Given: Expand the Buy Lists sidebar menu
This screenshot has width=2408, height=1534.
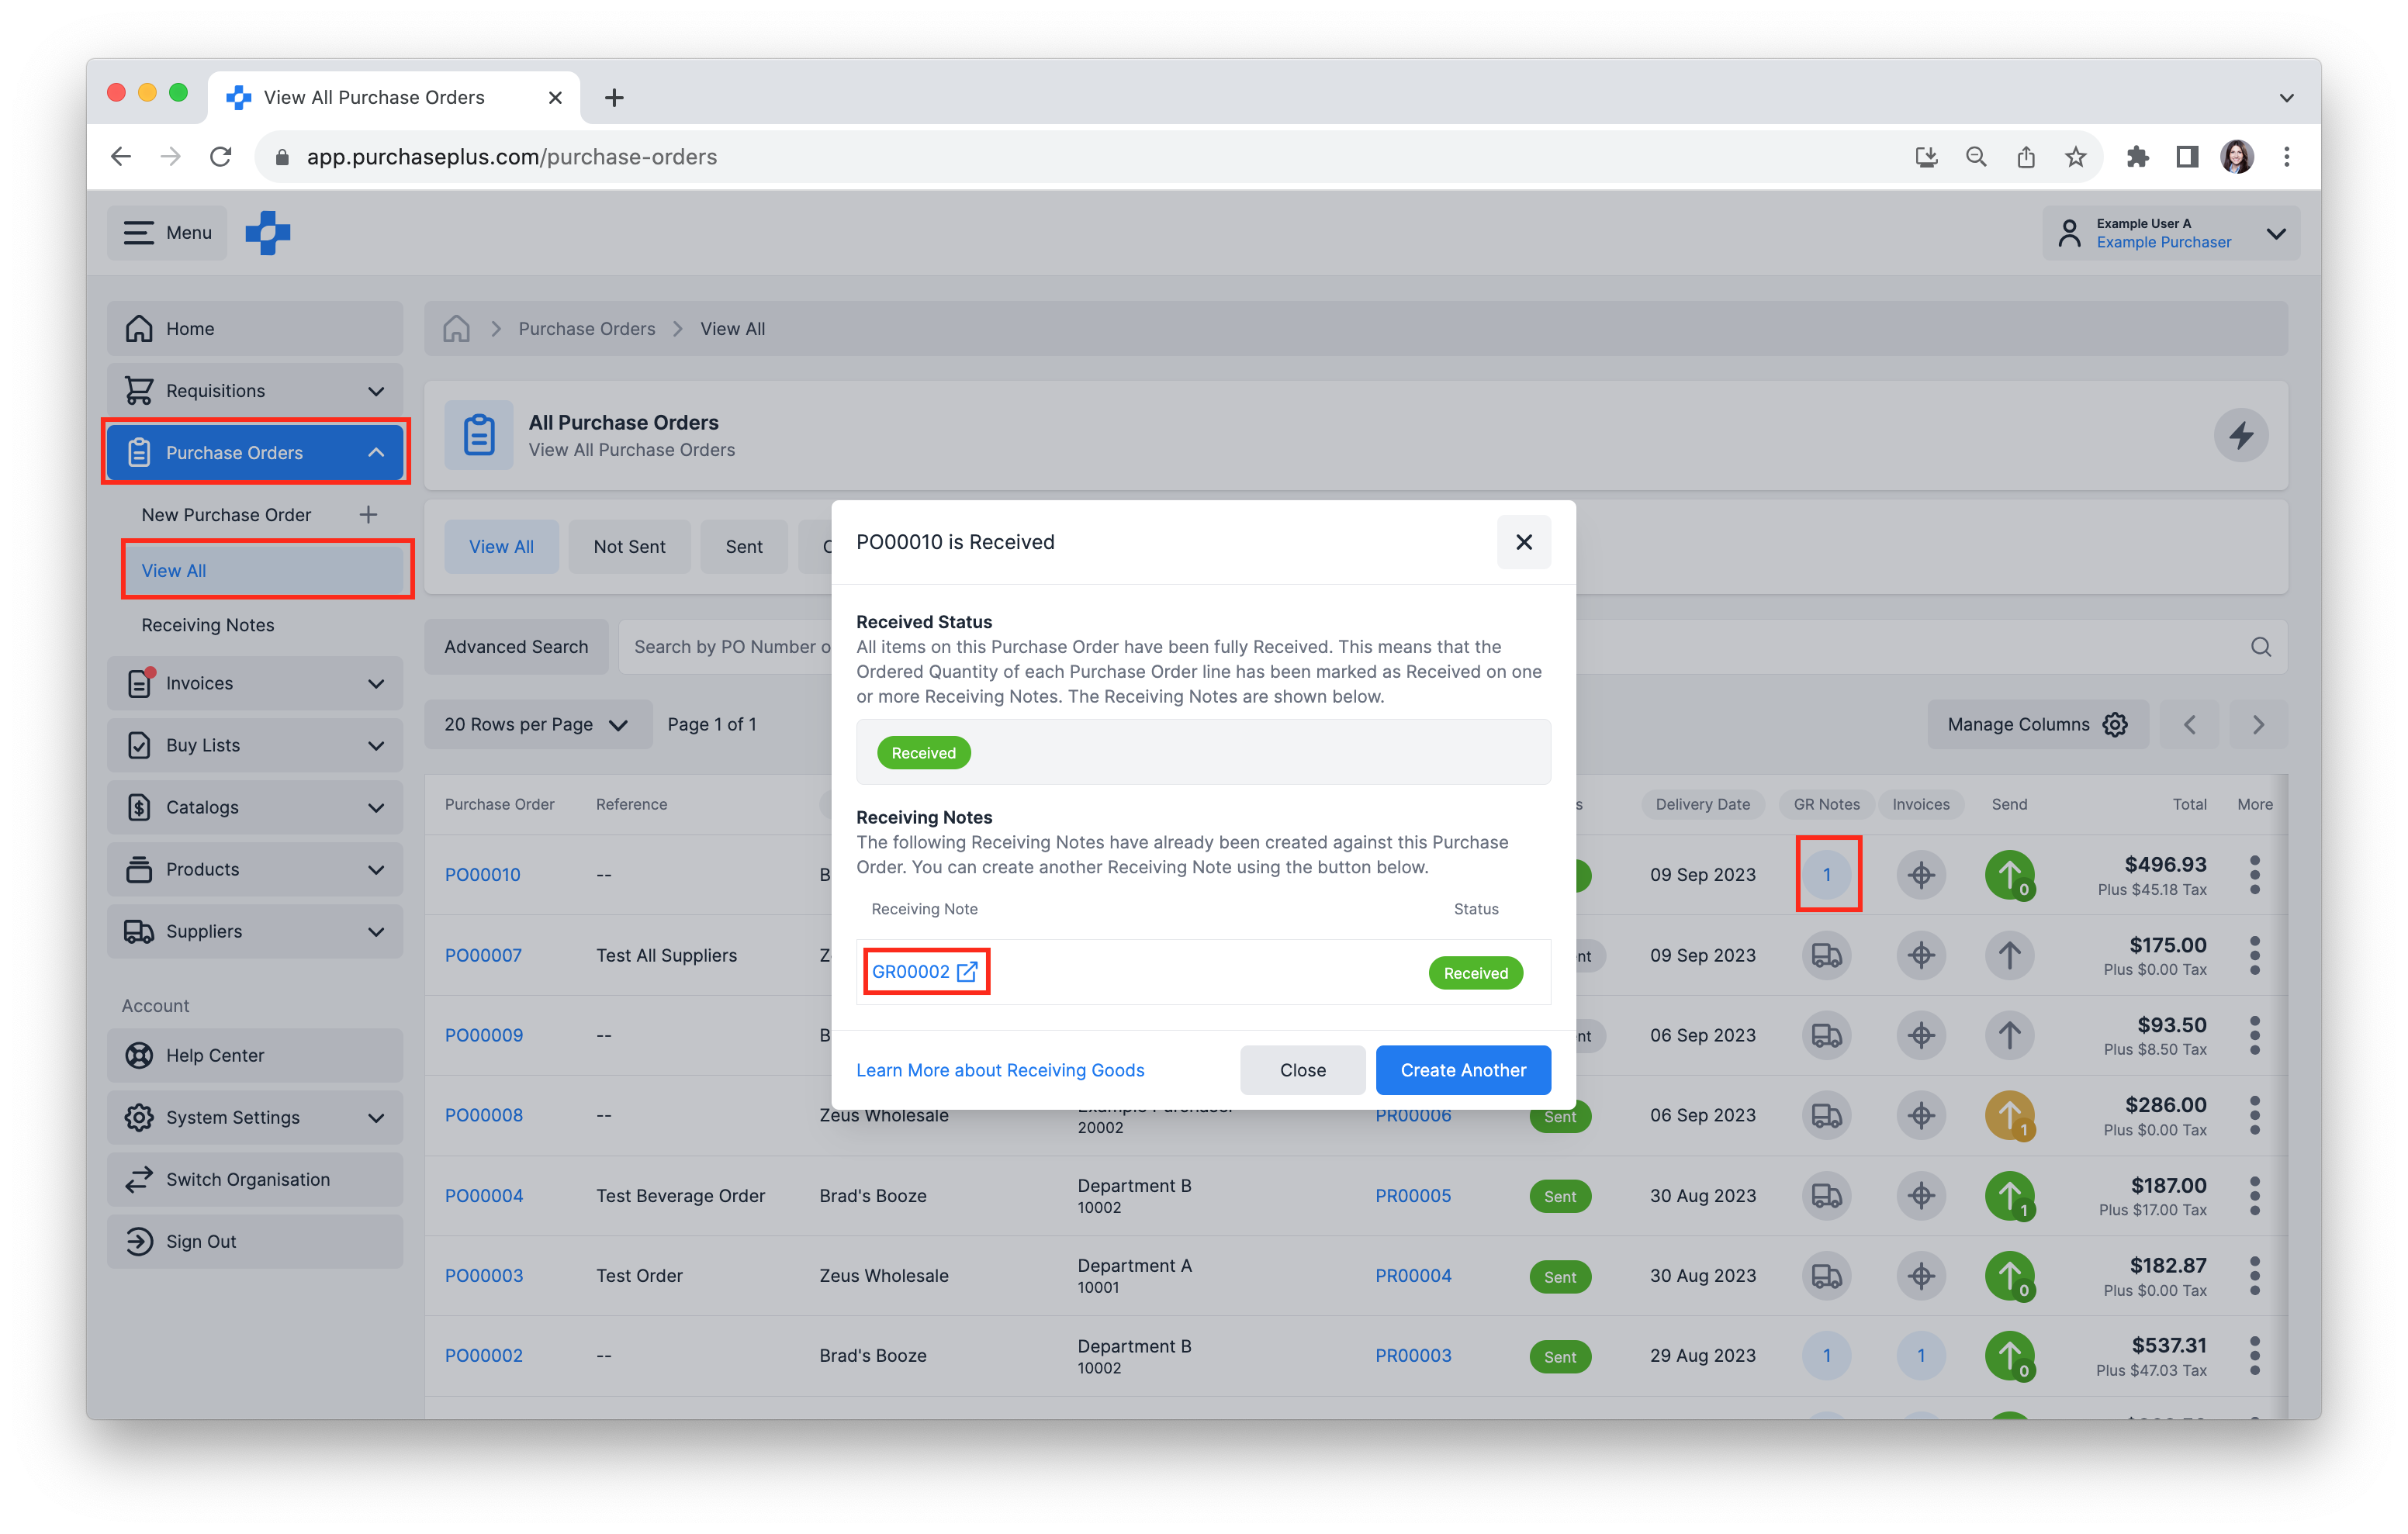Looking at the screenshot, I should 255,745.
